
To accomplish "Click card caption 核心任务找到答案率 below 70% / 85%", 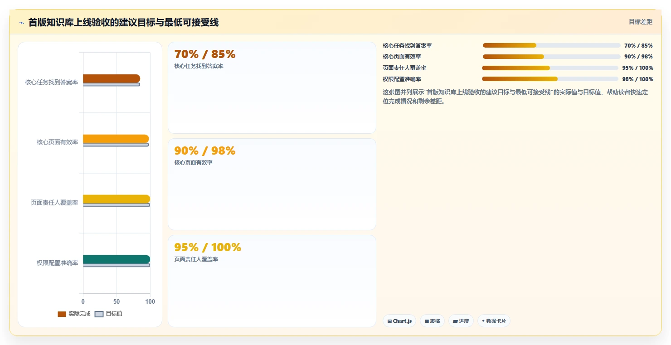I will 199,66.
